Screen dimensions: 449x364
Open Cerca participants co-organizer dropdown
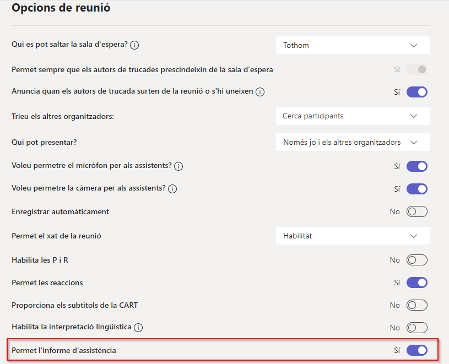(353, 116)
